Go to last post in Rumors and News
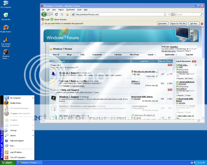 [x=157, y=86]
